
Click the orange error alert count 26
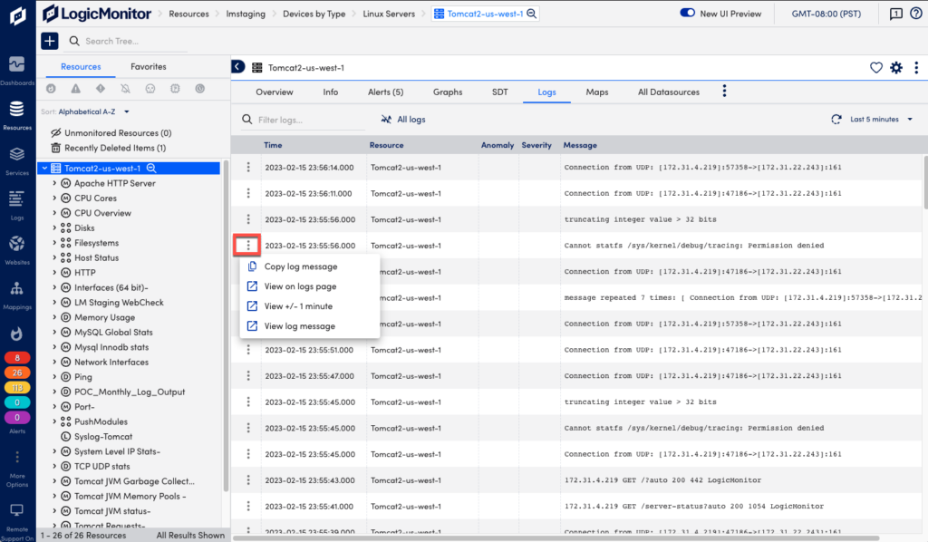coord(17,373)
